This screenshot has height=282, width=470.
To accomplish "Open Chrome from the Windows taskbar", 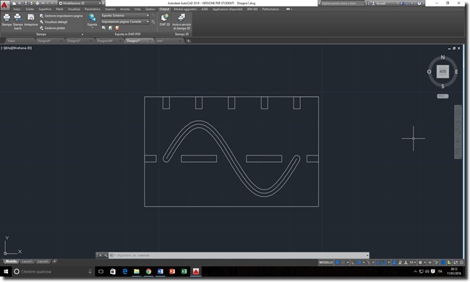I will tap(148, 271).
